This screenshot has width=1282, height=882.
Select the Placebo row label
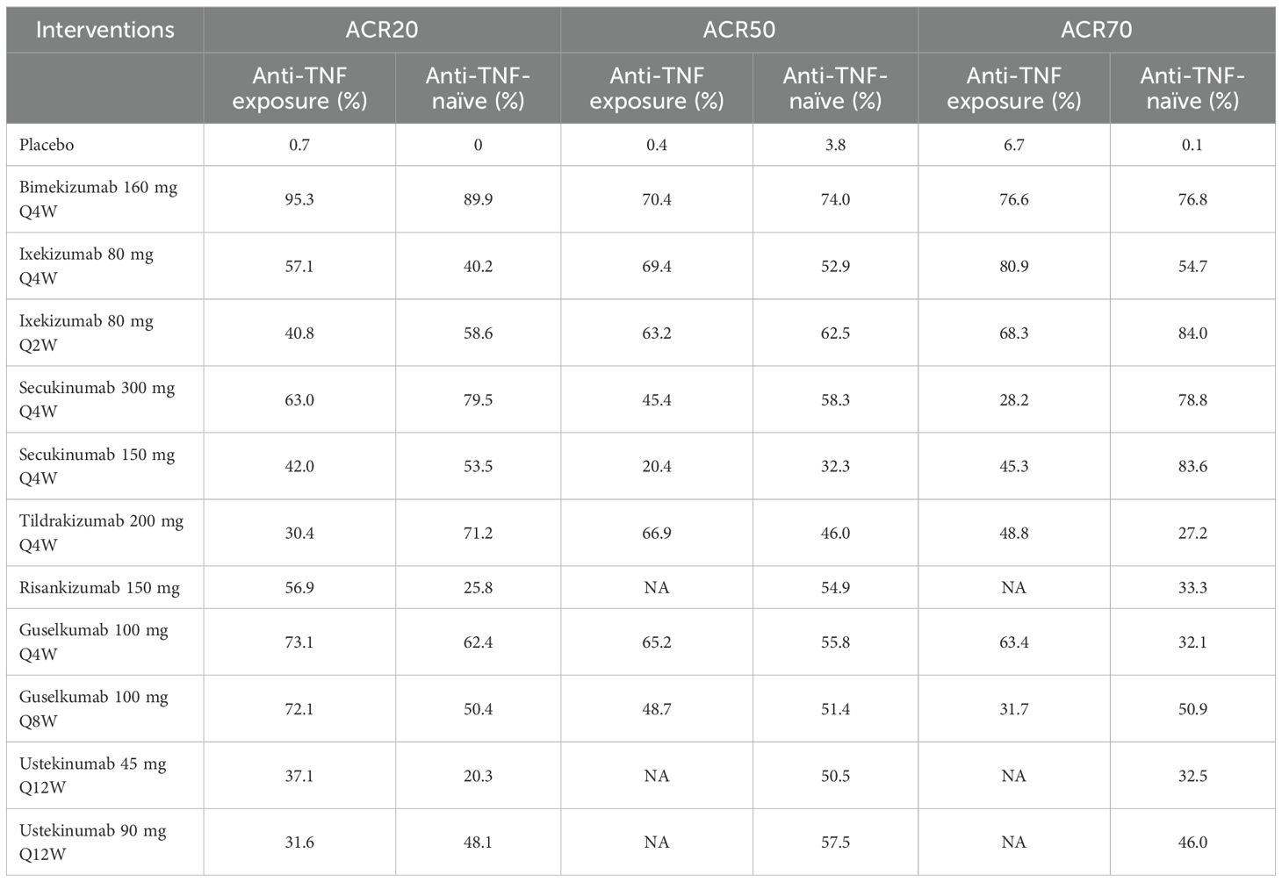click(x=47, y=145)
